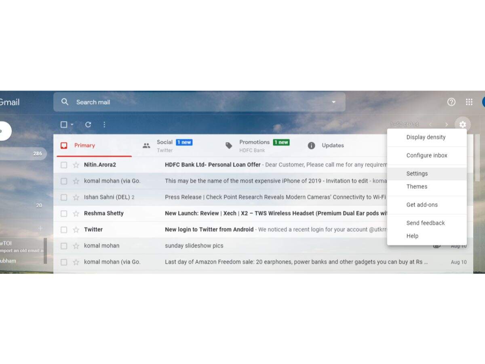The width and height of the screenshot is (485, 364).
Task: Show search options dropdown arrow
Action: 333,102
